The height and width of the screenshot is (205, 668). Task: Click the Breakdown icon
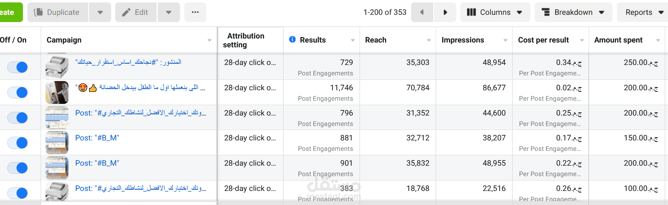(546, 12)
